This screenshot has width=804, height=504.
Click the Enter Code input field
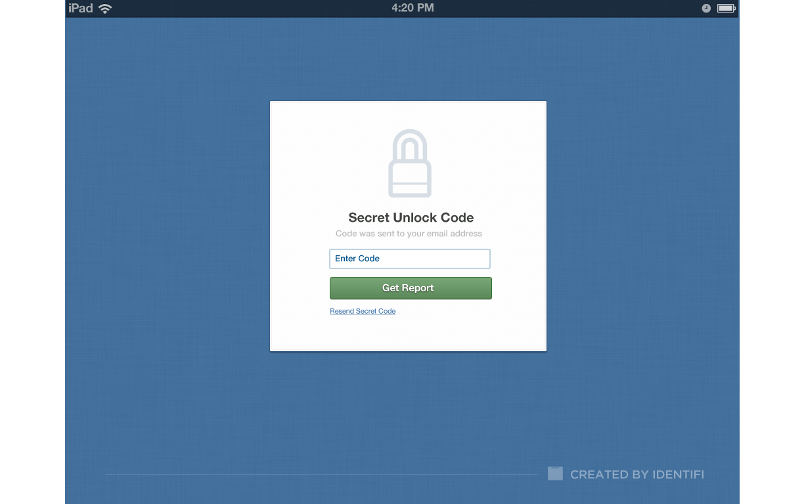coord(410,259)
